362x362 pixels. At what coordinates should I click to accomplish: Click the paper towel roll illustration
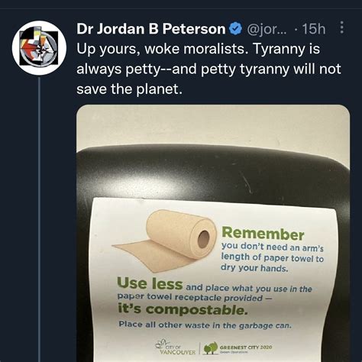point(164,240)
